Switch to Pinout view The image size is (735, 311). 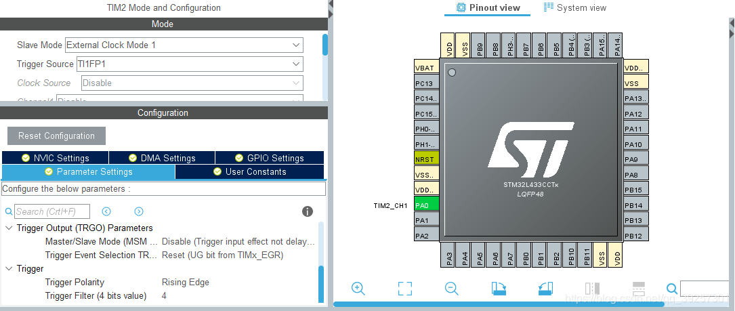coord(488,7)
